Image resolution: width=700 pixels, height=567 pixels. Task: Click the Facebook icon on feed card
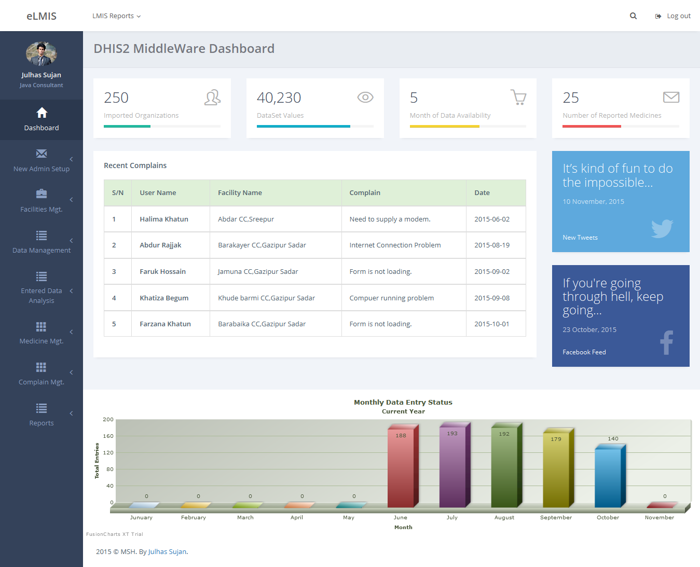[x=666, y=342]
